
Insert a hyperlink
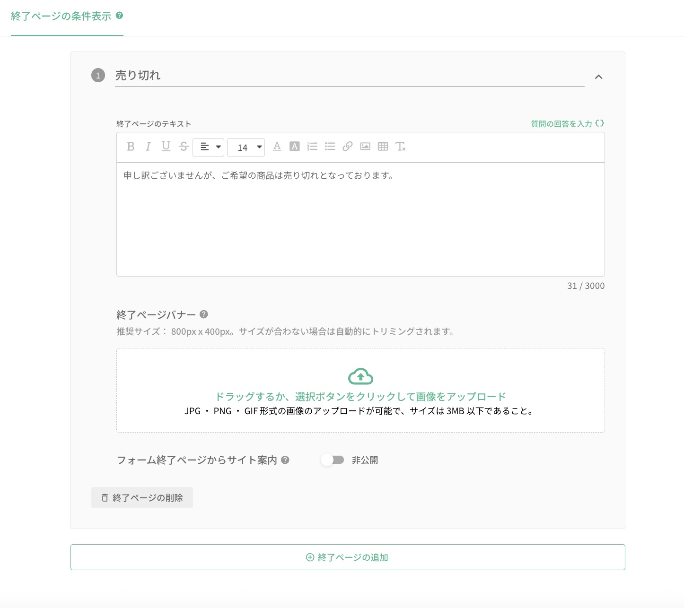pos(348,147)
